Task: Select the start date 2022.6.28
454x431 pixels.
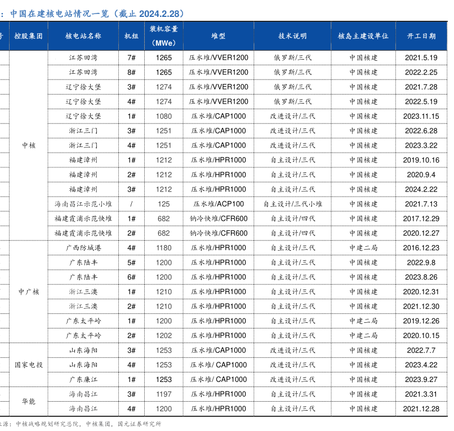Action: click(x=421, y=131)
